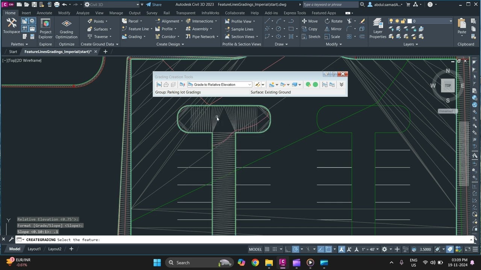Open the Toolspace palette

pos(12,26)
